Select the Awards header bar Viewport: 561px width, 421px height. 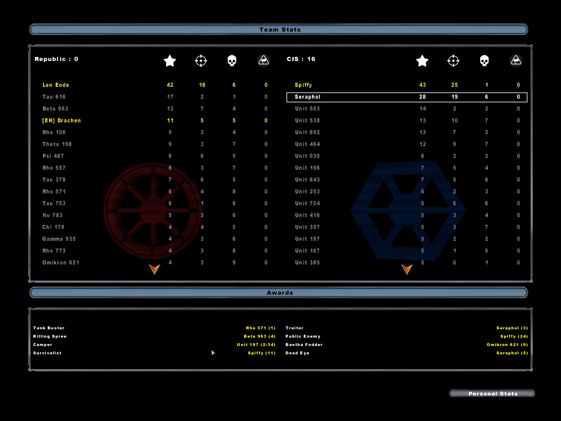[279, 293]
